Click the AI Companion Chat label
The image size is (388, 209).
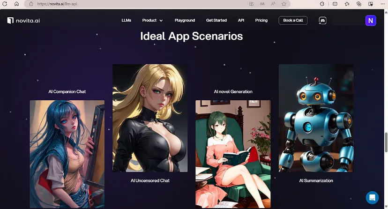coord(67,91)
